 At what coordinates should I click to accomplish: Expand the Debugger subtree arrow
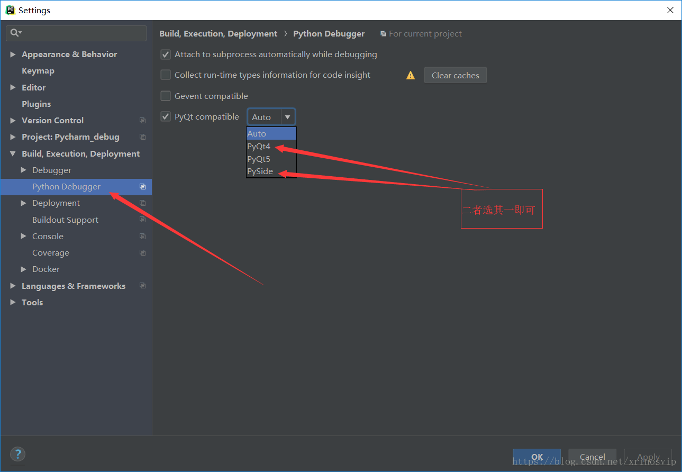(x=23, y=170)
